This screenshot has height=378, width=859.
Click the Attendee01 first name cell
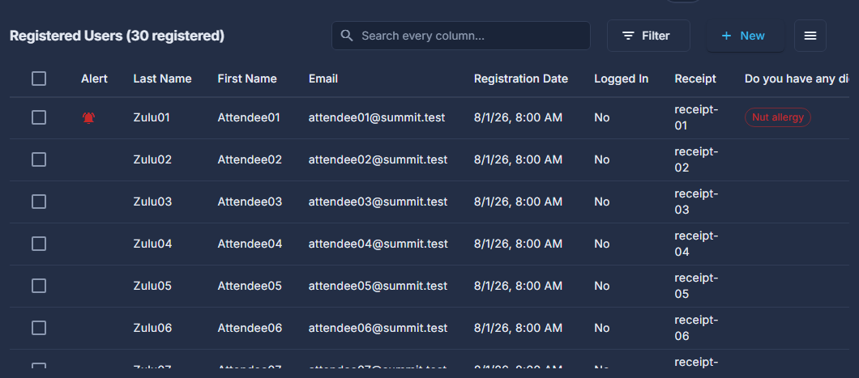250,117
